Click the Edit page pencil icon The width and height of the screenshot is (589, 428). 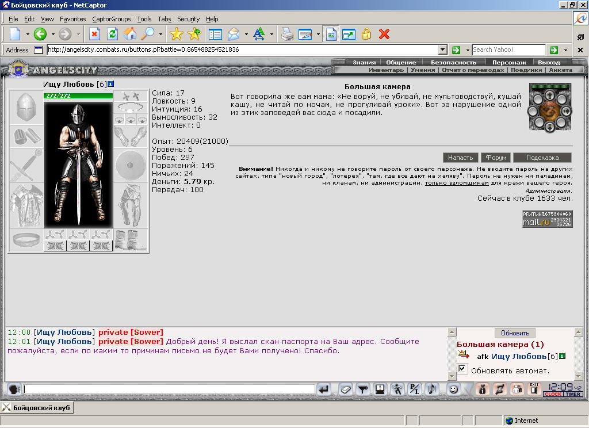(x=305, y=34)
